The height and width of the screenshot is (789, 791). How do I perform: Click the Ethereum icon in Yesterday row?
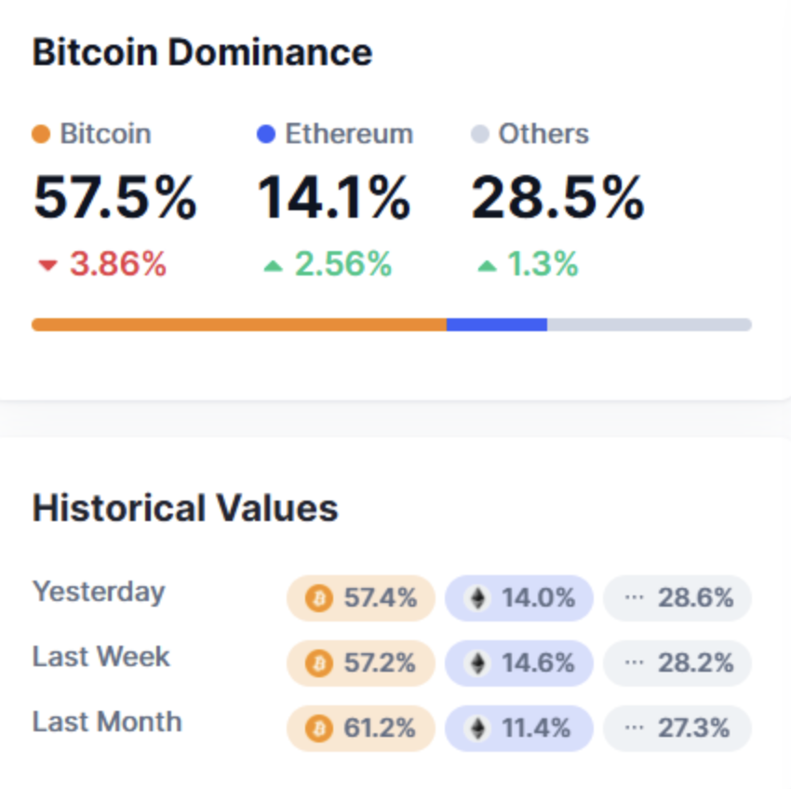pyautogui.click(x=477, y=598)
